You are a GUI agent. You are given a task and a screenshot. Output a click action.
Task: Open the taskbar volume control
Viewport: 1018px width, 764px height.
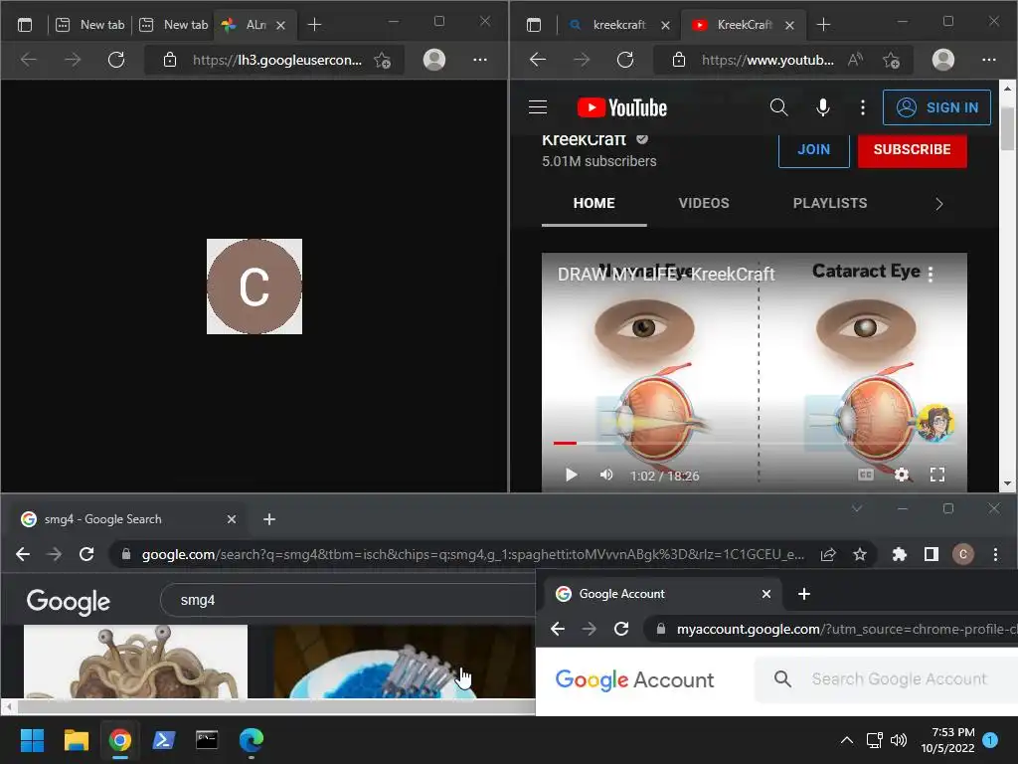pyautogui.click(x=899, y=740)
